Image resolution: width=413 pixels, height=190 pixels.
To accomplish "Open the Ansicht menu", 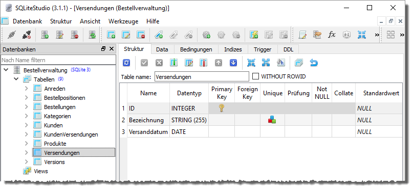I will click(x=90, y=21).
